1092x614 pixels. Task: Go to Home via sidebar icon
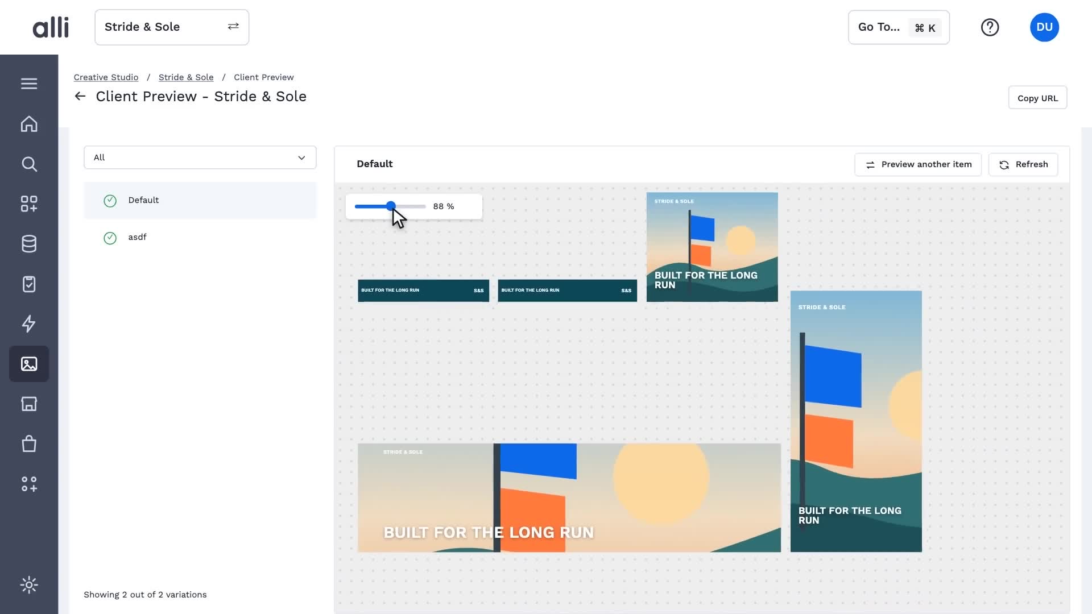[x=29, y=124]
